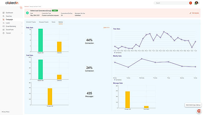This screenshot has height=115, width=204.
Task: Click the "435 Messages" statistic
Action: coord(90,94)
